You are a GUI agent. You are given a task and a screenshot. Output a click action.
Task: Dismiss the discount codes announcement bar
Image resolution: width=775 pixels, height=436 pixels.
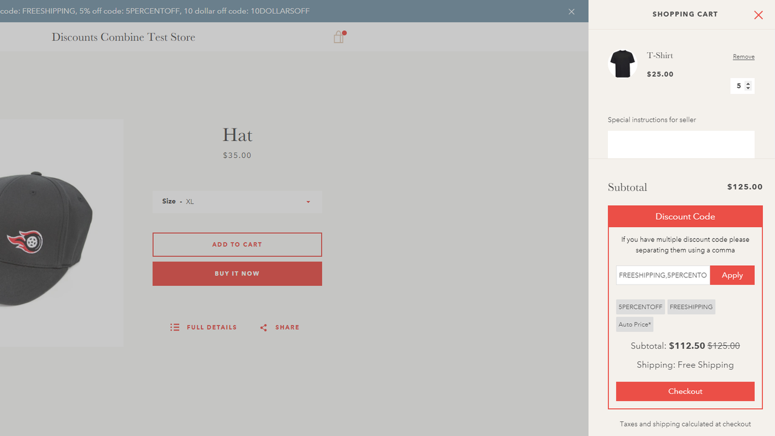click(571, 11)
